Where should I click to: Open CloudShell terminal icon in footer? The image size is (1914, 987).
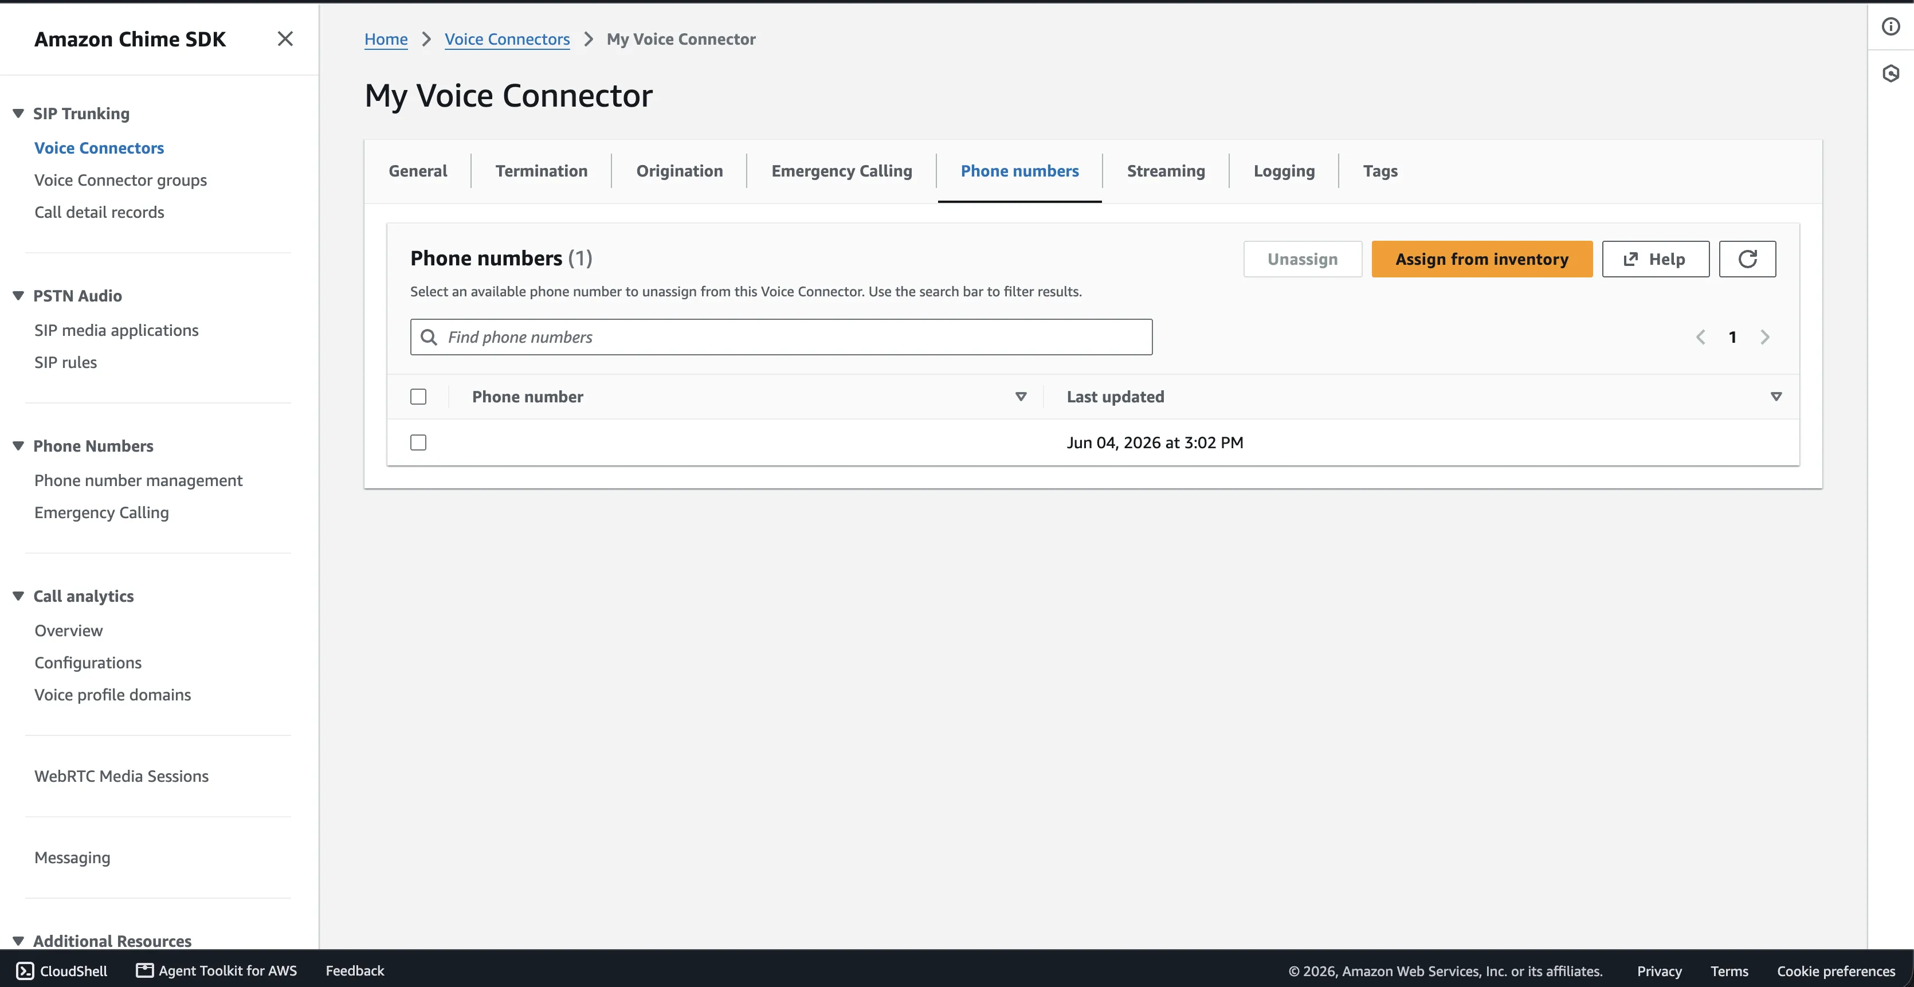[x=25, y=970]
